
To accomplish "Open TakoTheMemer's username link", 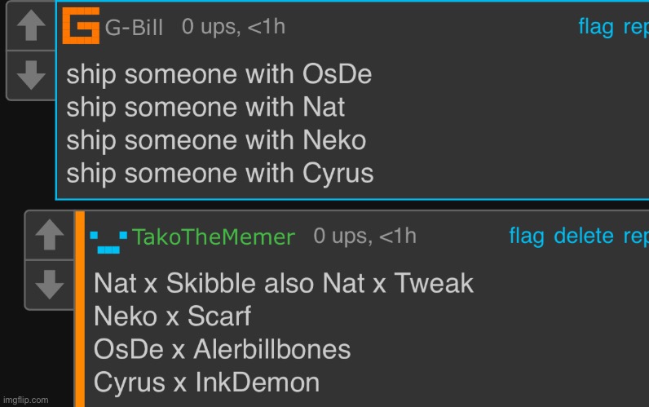I will 213,237.
